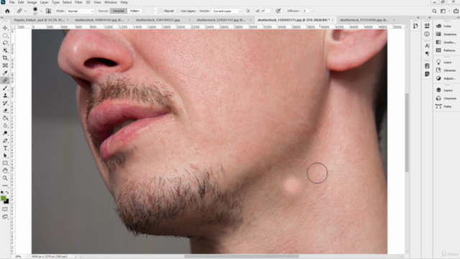Viewport: 460px width, 259px height.
Task: Select the Object Selection tool
Action: 5,50
